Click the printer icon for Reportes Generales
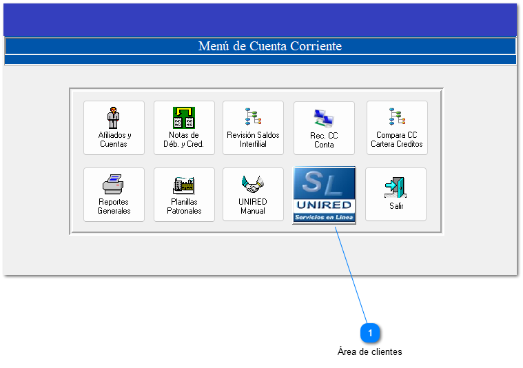This screenshot has width=523, height=368. (x=114, y=184)
